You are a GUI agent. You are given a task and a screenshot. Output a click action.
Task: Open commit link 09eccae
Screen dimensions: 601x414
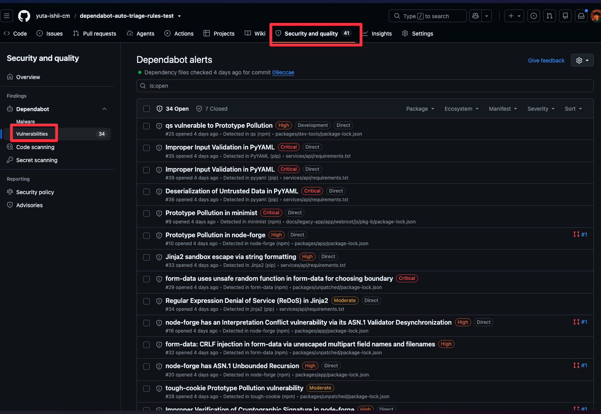click(283, 72)
